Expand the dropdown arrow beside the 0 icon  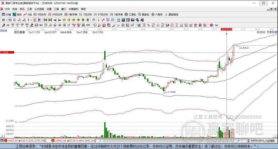[x=31, y=20]
